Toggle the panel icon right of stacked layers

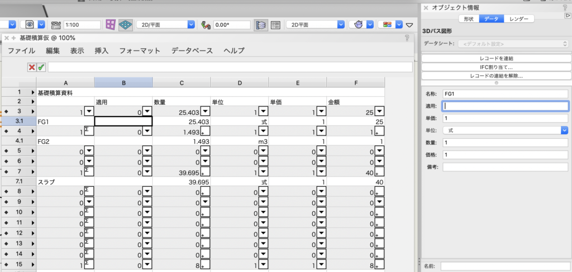point(275,25)
